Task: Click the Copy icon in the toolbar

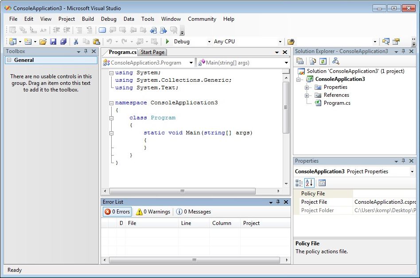Action: [86, 42]
